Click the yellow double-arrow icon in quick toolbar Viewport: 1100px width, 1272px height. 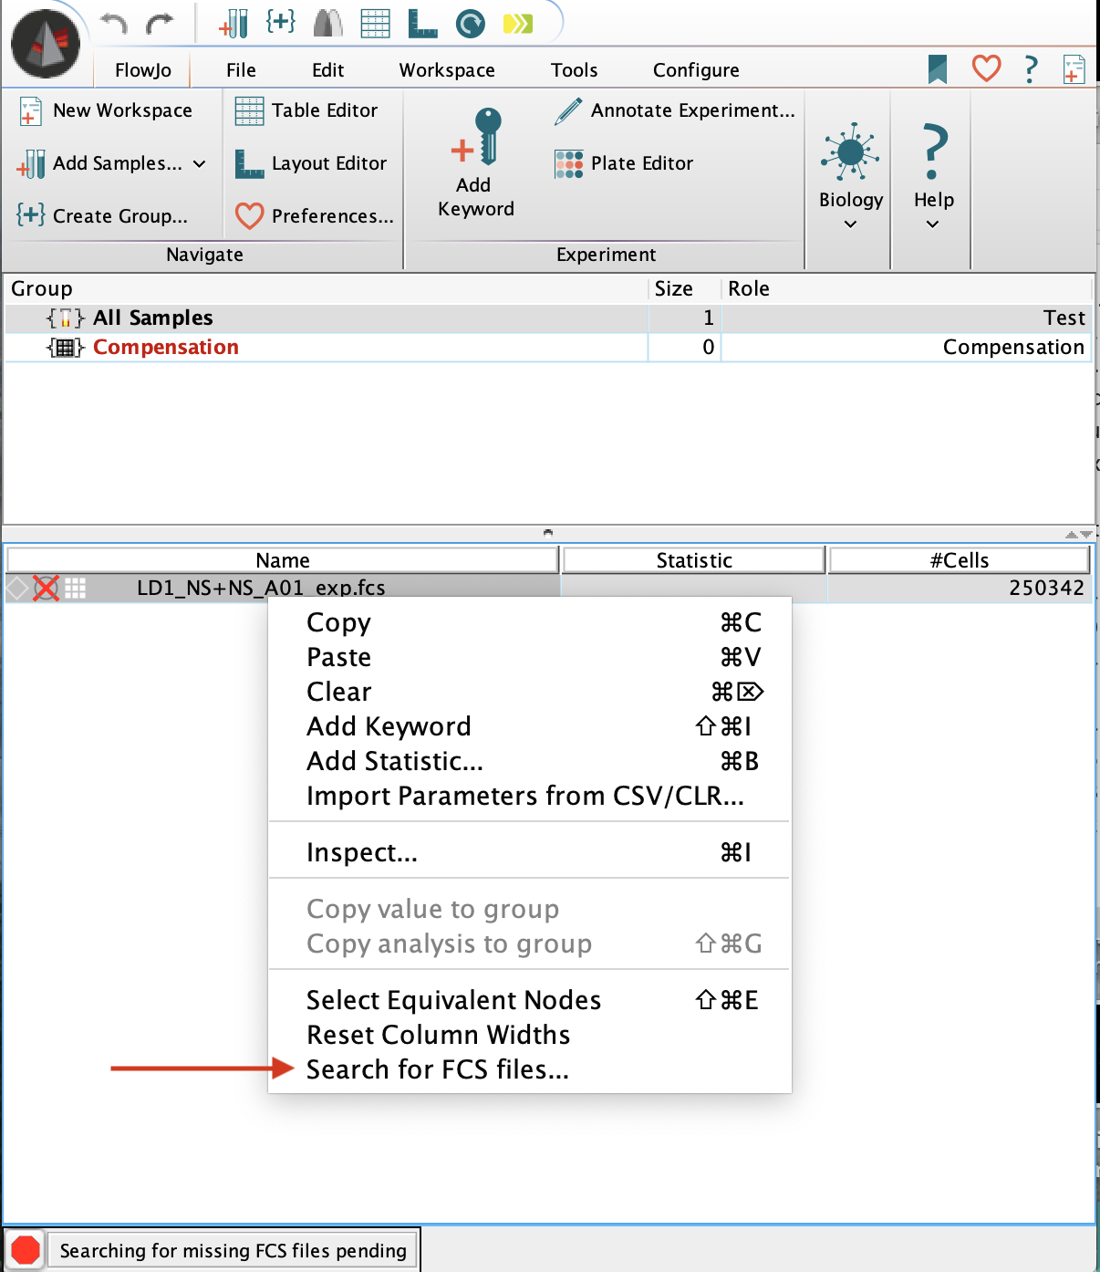click(x=518, y=23)
